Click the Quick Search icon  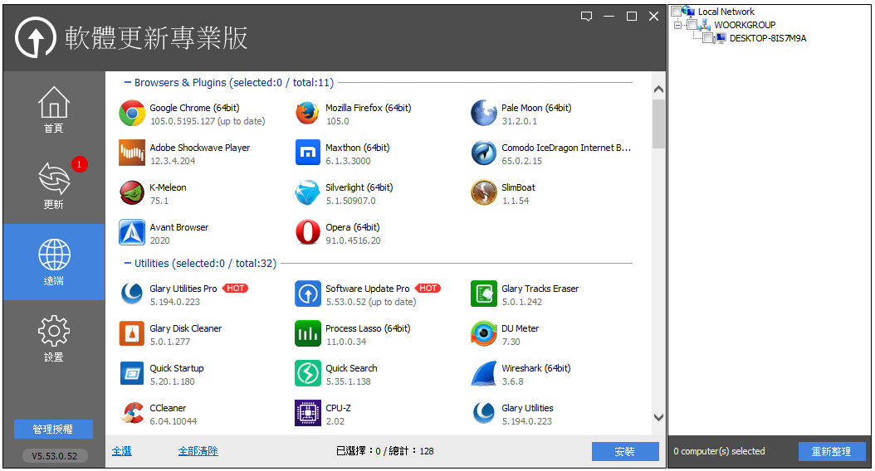(x=307, y=373)
